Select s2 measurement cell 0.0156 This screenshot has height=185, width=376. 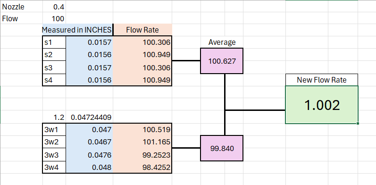pyautogui.click(x=89, y=55)
